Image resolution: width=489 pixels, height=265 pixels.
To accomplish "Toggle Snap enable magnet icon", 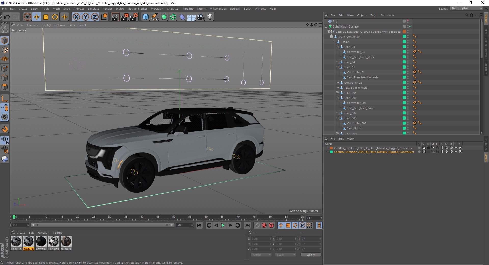I will (x=5, y=129).
